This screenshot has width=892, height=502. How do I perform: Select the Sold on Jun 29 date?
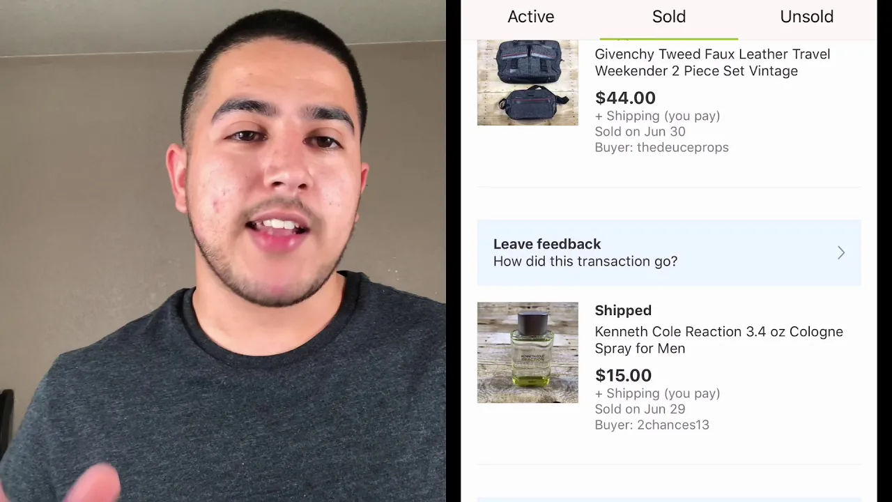coord(640,409)
